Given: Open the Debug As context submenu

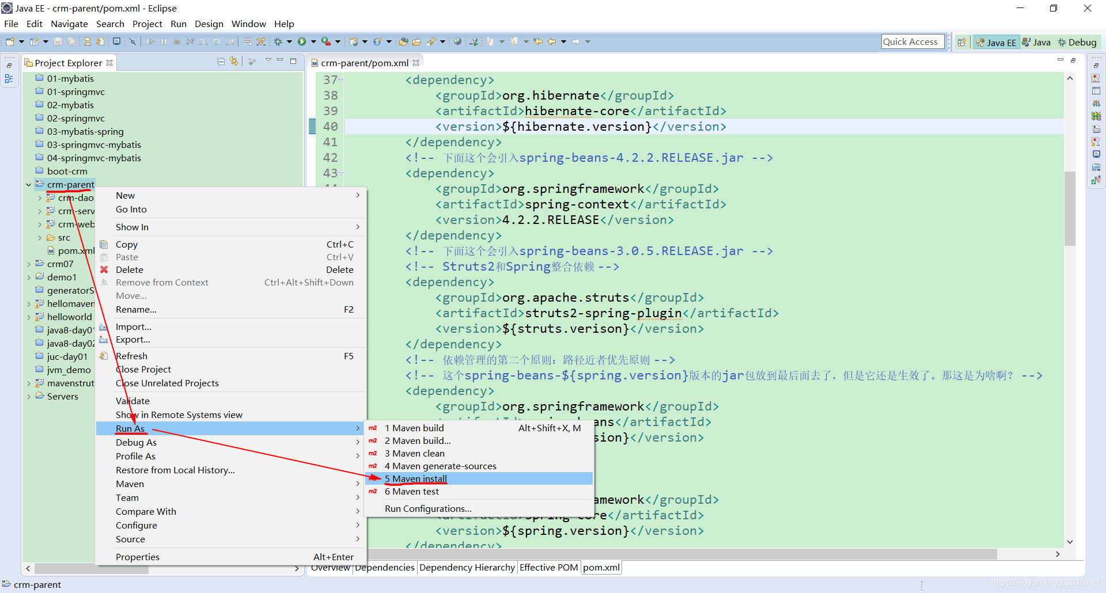Looking at the screenshot, I should [230, 442].
